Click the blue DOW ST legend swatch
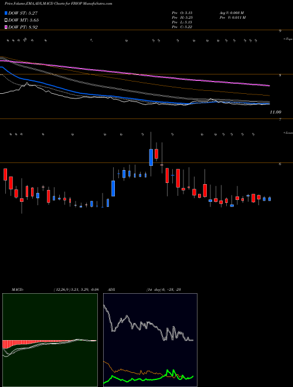 tap(6, 13)
